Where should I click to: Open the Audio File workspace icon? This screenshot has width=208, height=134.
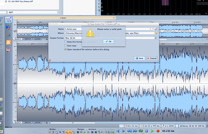[9, 20]
